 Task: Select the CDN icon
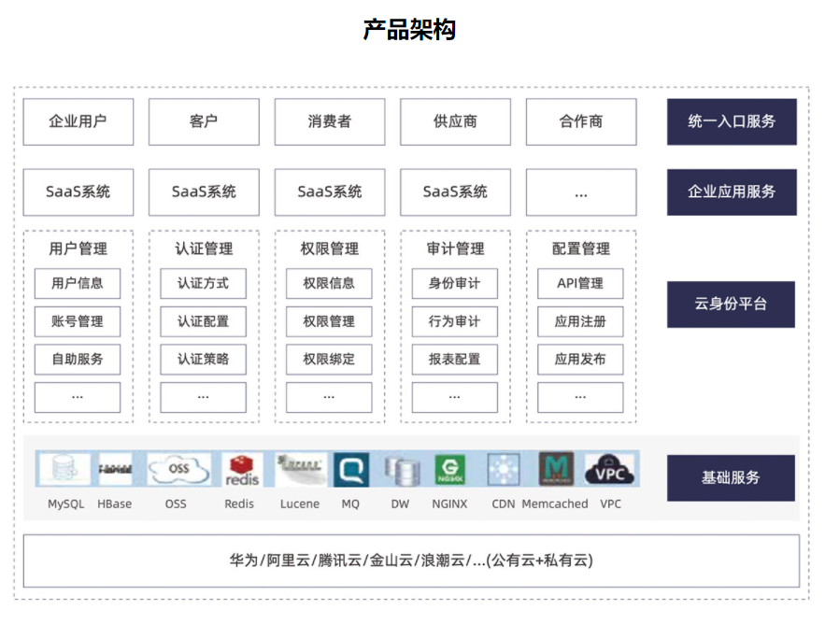(x=503, y=468)
